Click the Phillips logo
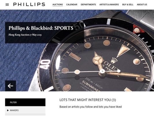The height and width of the screenshot is (116, 154). [29, 4]
